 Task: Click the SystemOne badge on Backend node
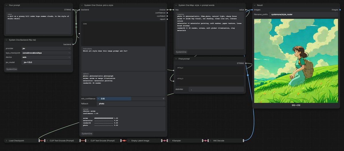point(11,69)
